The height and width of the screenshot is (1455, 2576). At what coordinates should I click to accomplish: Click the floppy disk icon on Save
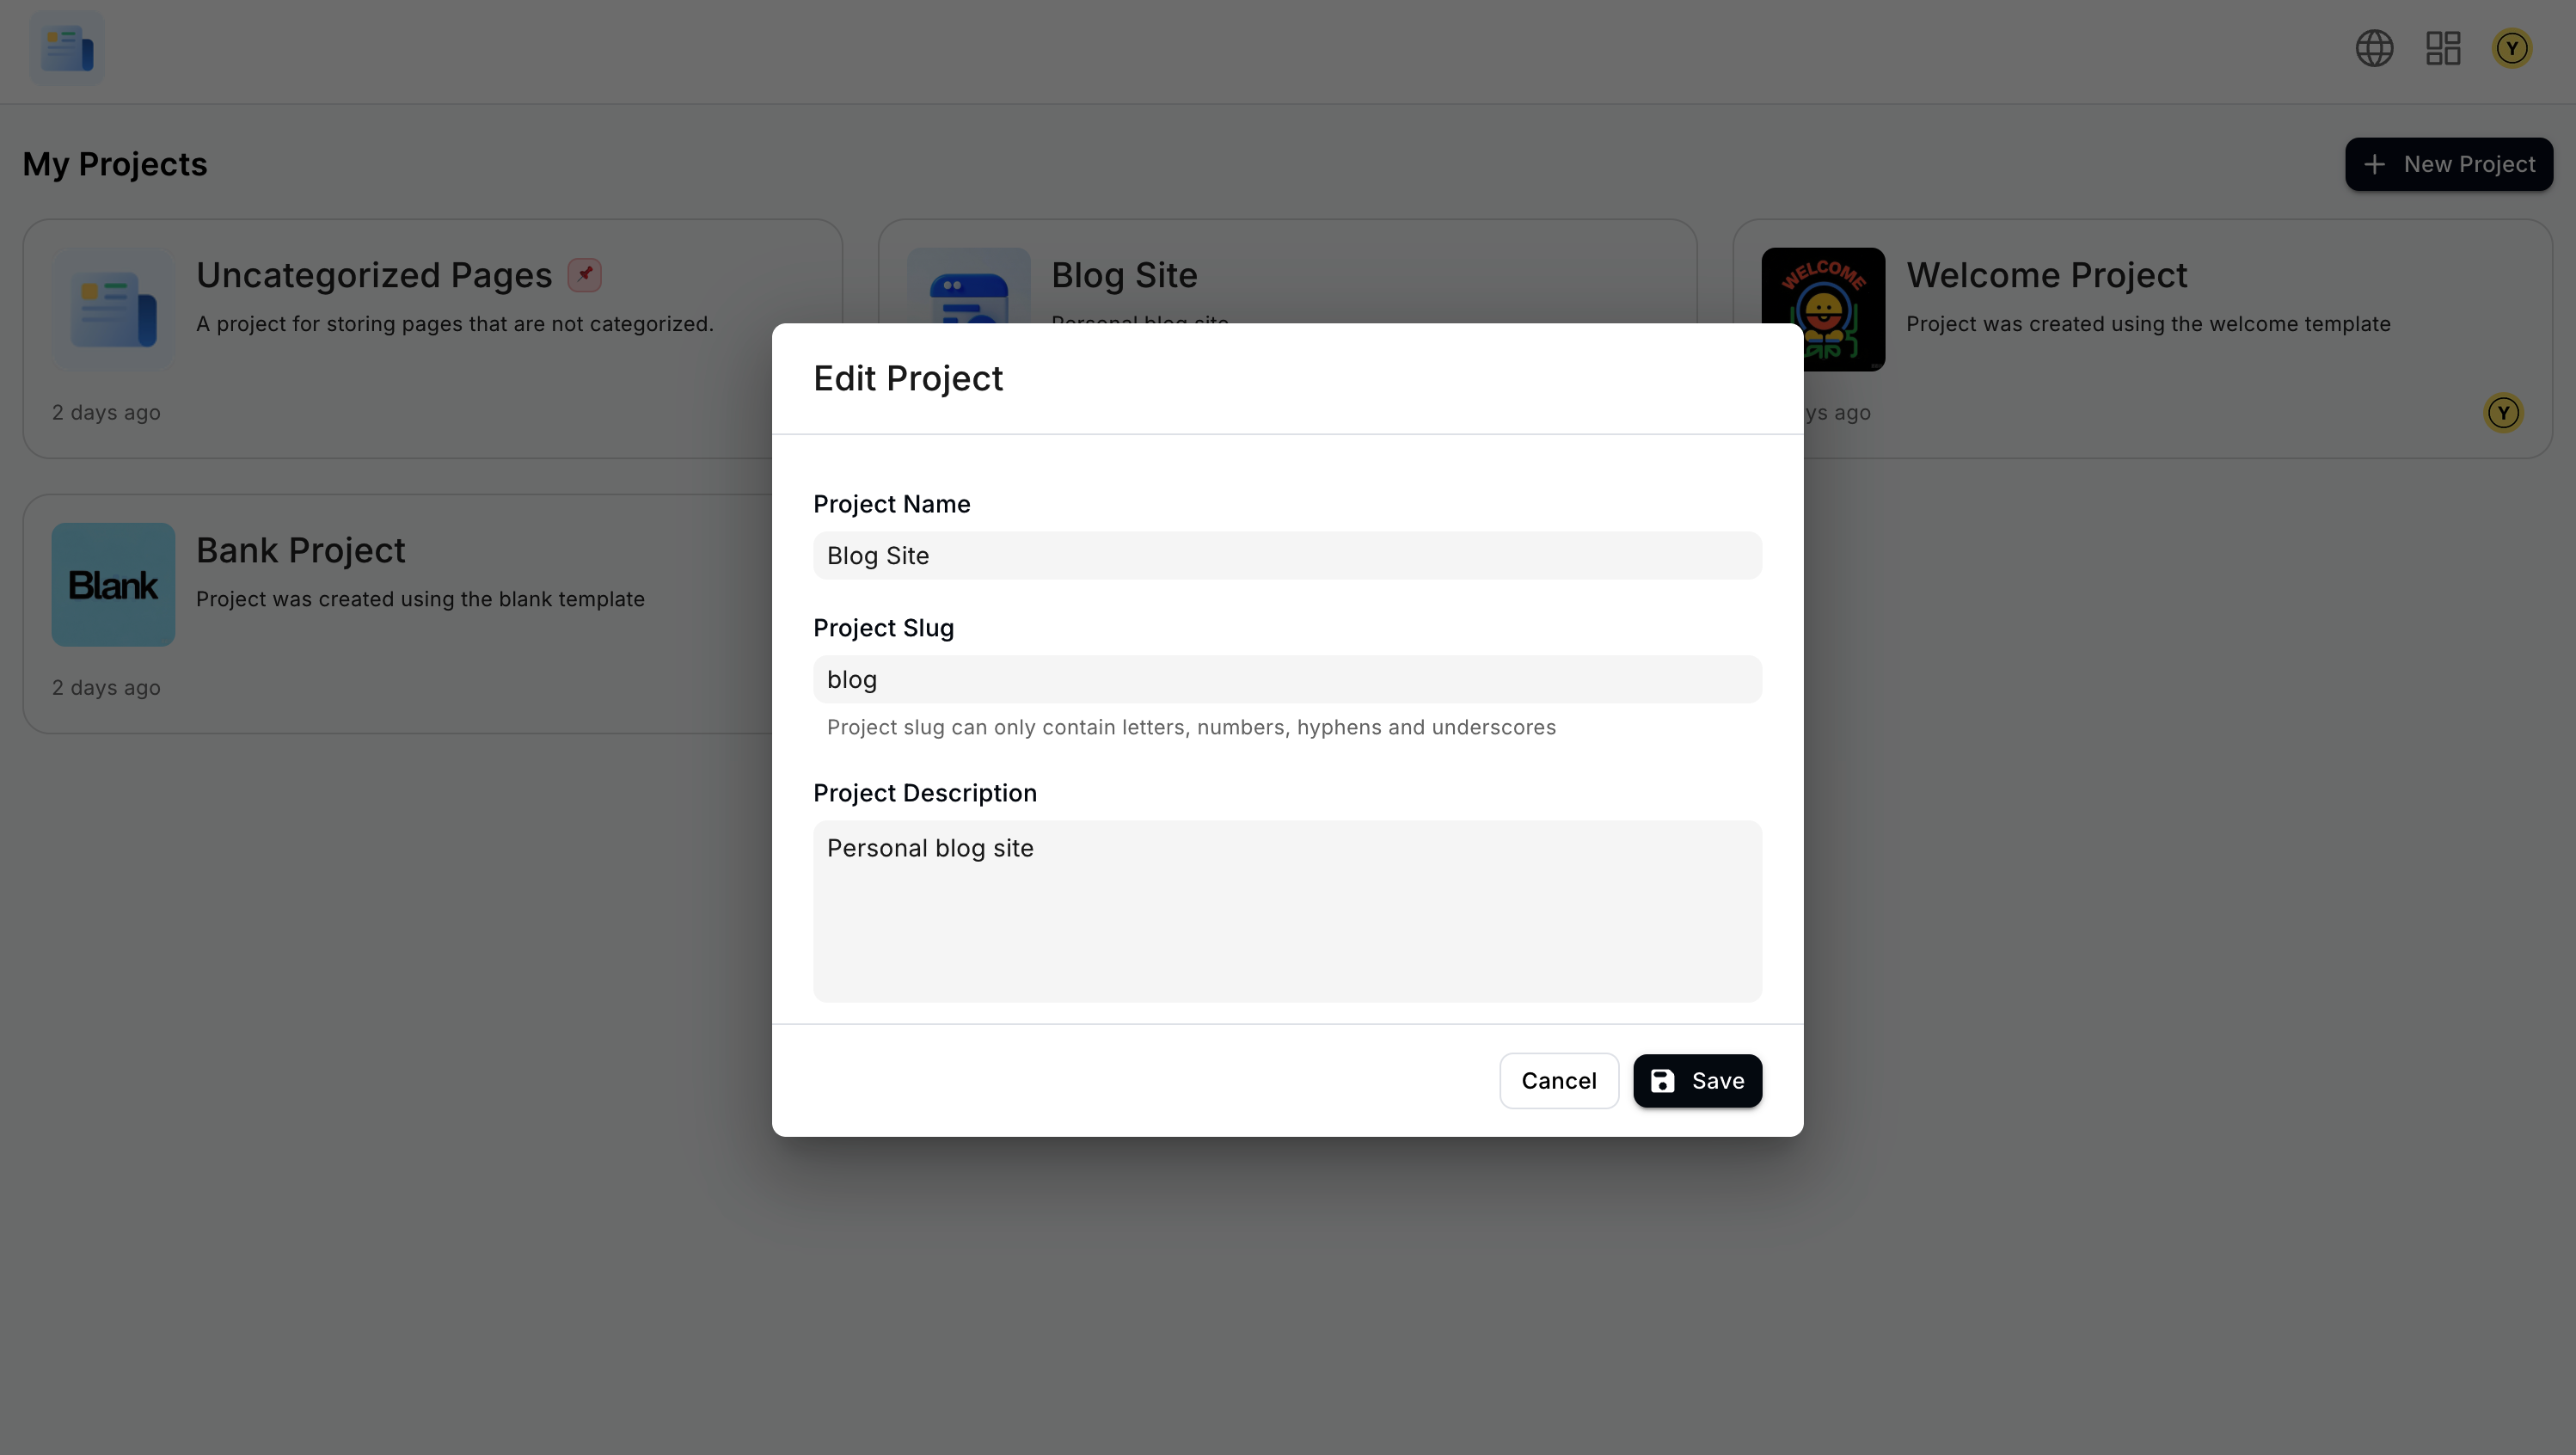point(1662,1081)
